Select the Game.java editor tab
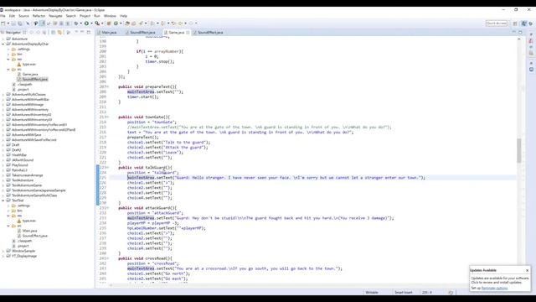Image resolution: width=536 pixels, height=302 pixels. pos(177,32)
